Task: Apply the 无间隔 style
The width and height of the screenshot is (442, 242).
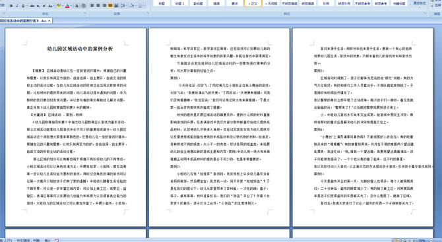Action: click(x=271, y=3)
